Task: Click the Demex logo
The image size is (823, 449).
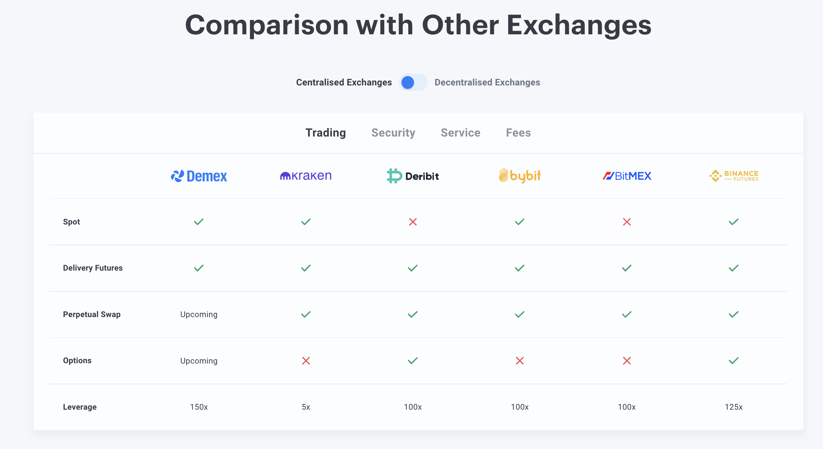Action: [x=199, y=176]
